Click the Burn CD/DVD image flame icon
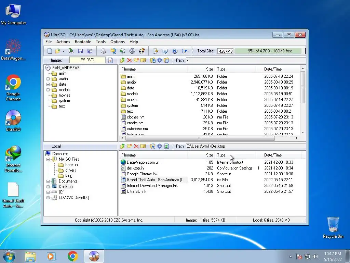Image resolution: width=350 pixels, height=263 pixels. 142,51
